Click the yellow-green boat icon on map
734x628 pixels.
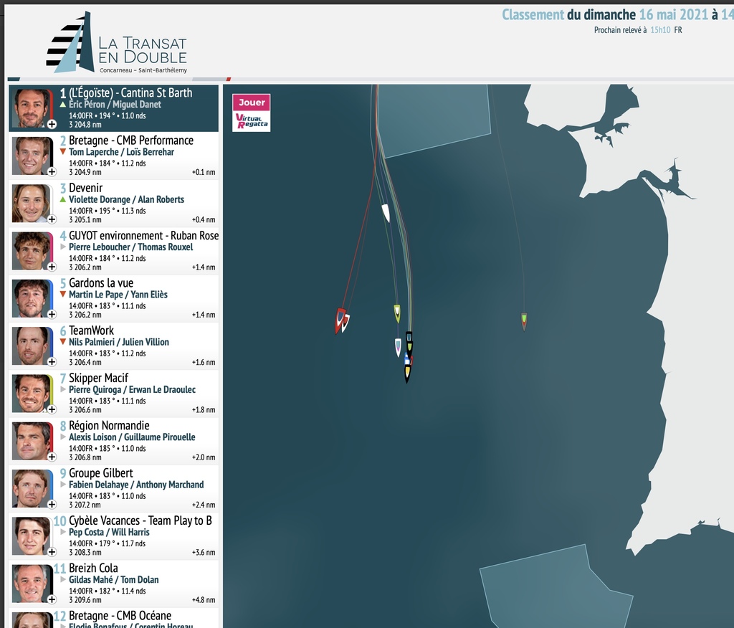(x=397, y=313)
